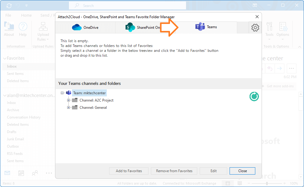Collapse the Favorites section in sidebar
Image resolution: width=304 pixels, height=187 pixels.
(4, 58)
